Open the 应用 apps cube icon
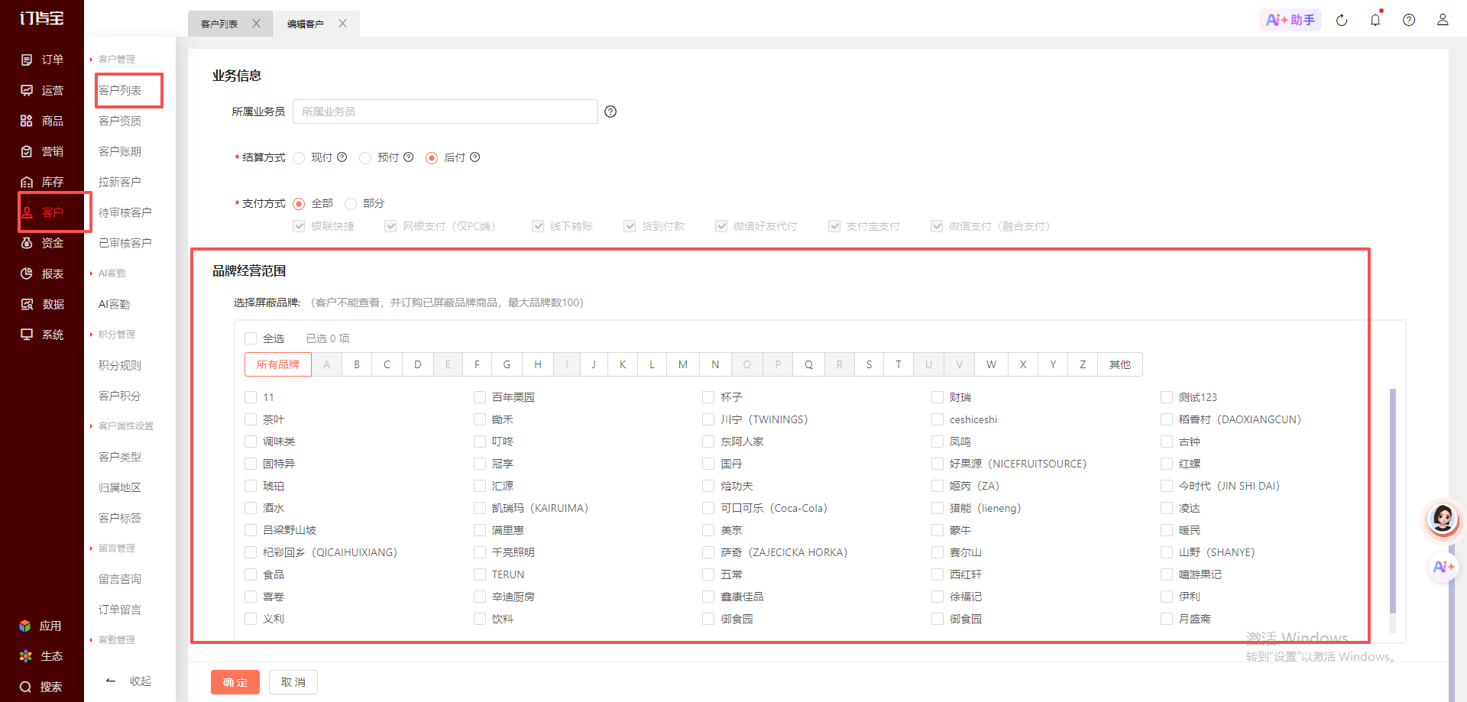Screen dimensions: 1467x702 (25, 626)
